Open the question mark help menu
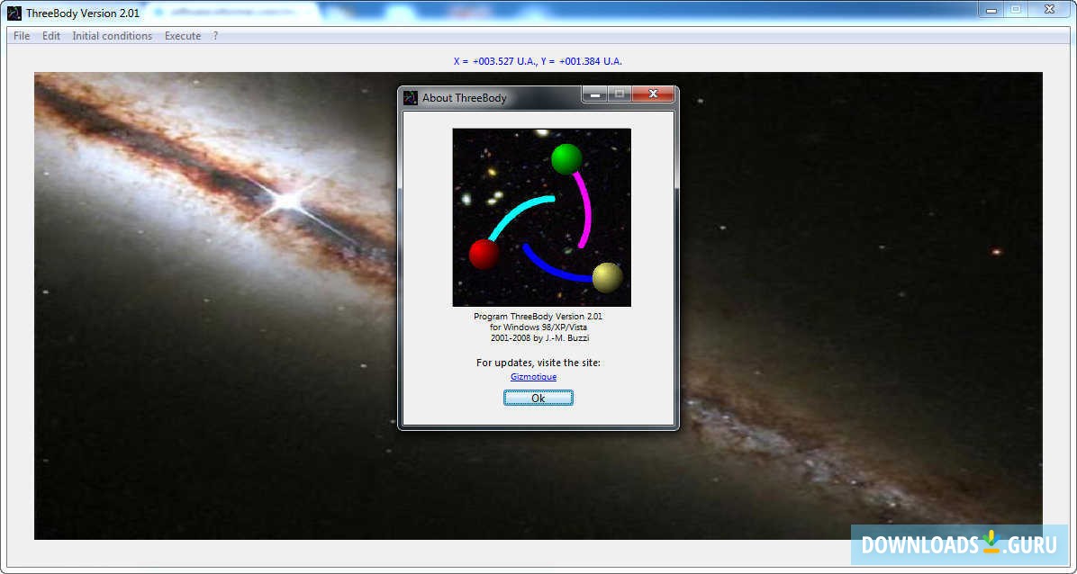The height and width of the screenshot is (574, 1077). pos(215,36)
